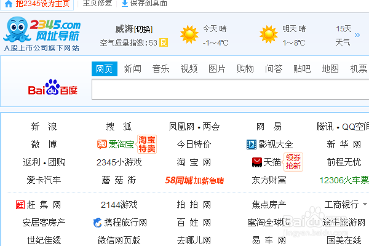The width and height of the screenshot is (369, 246).
Task: Open the 新浪 link
Action: pyautogui.click(x=44, y=127)
